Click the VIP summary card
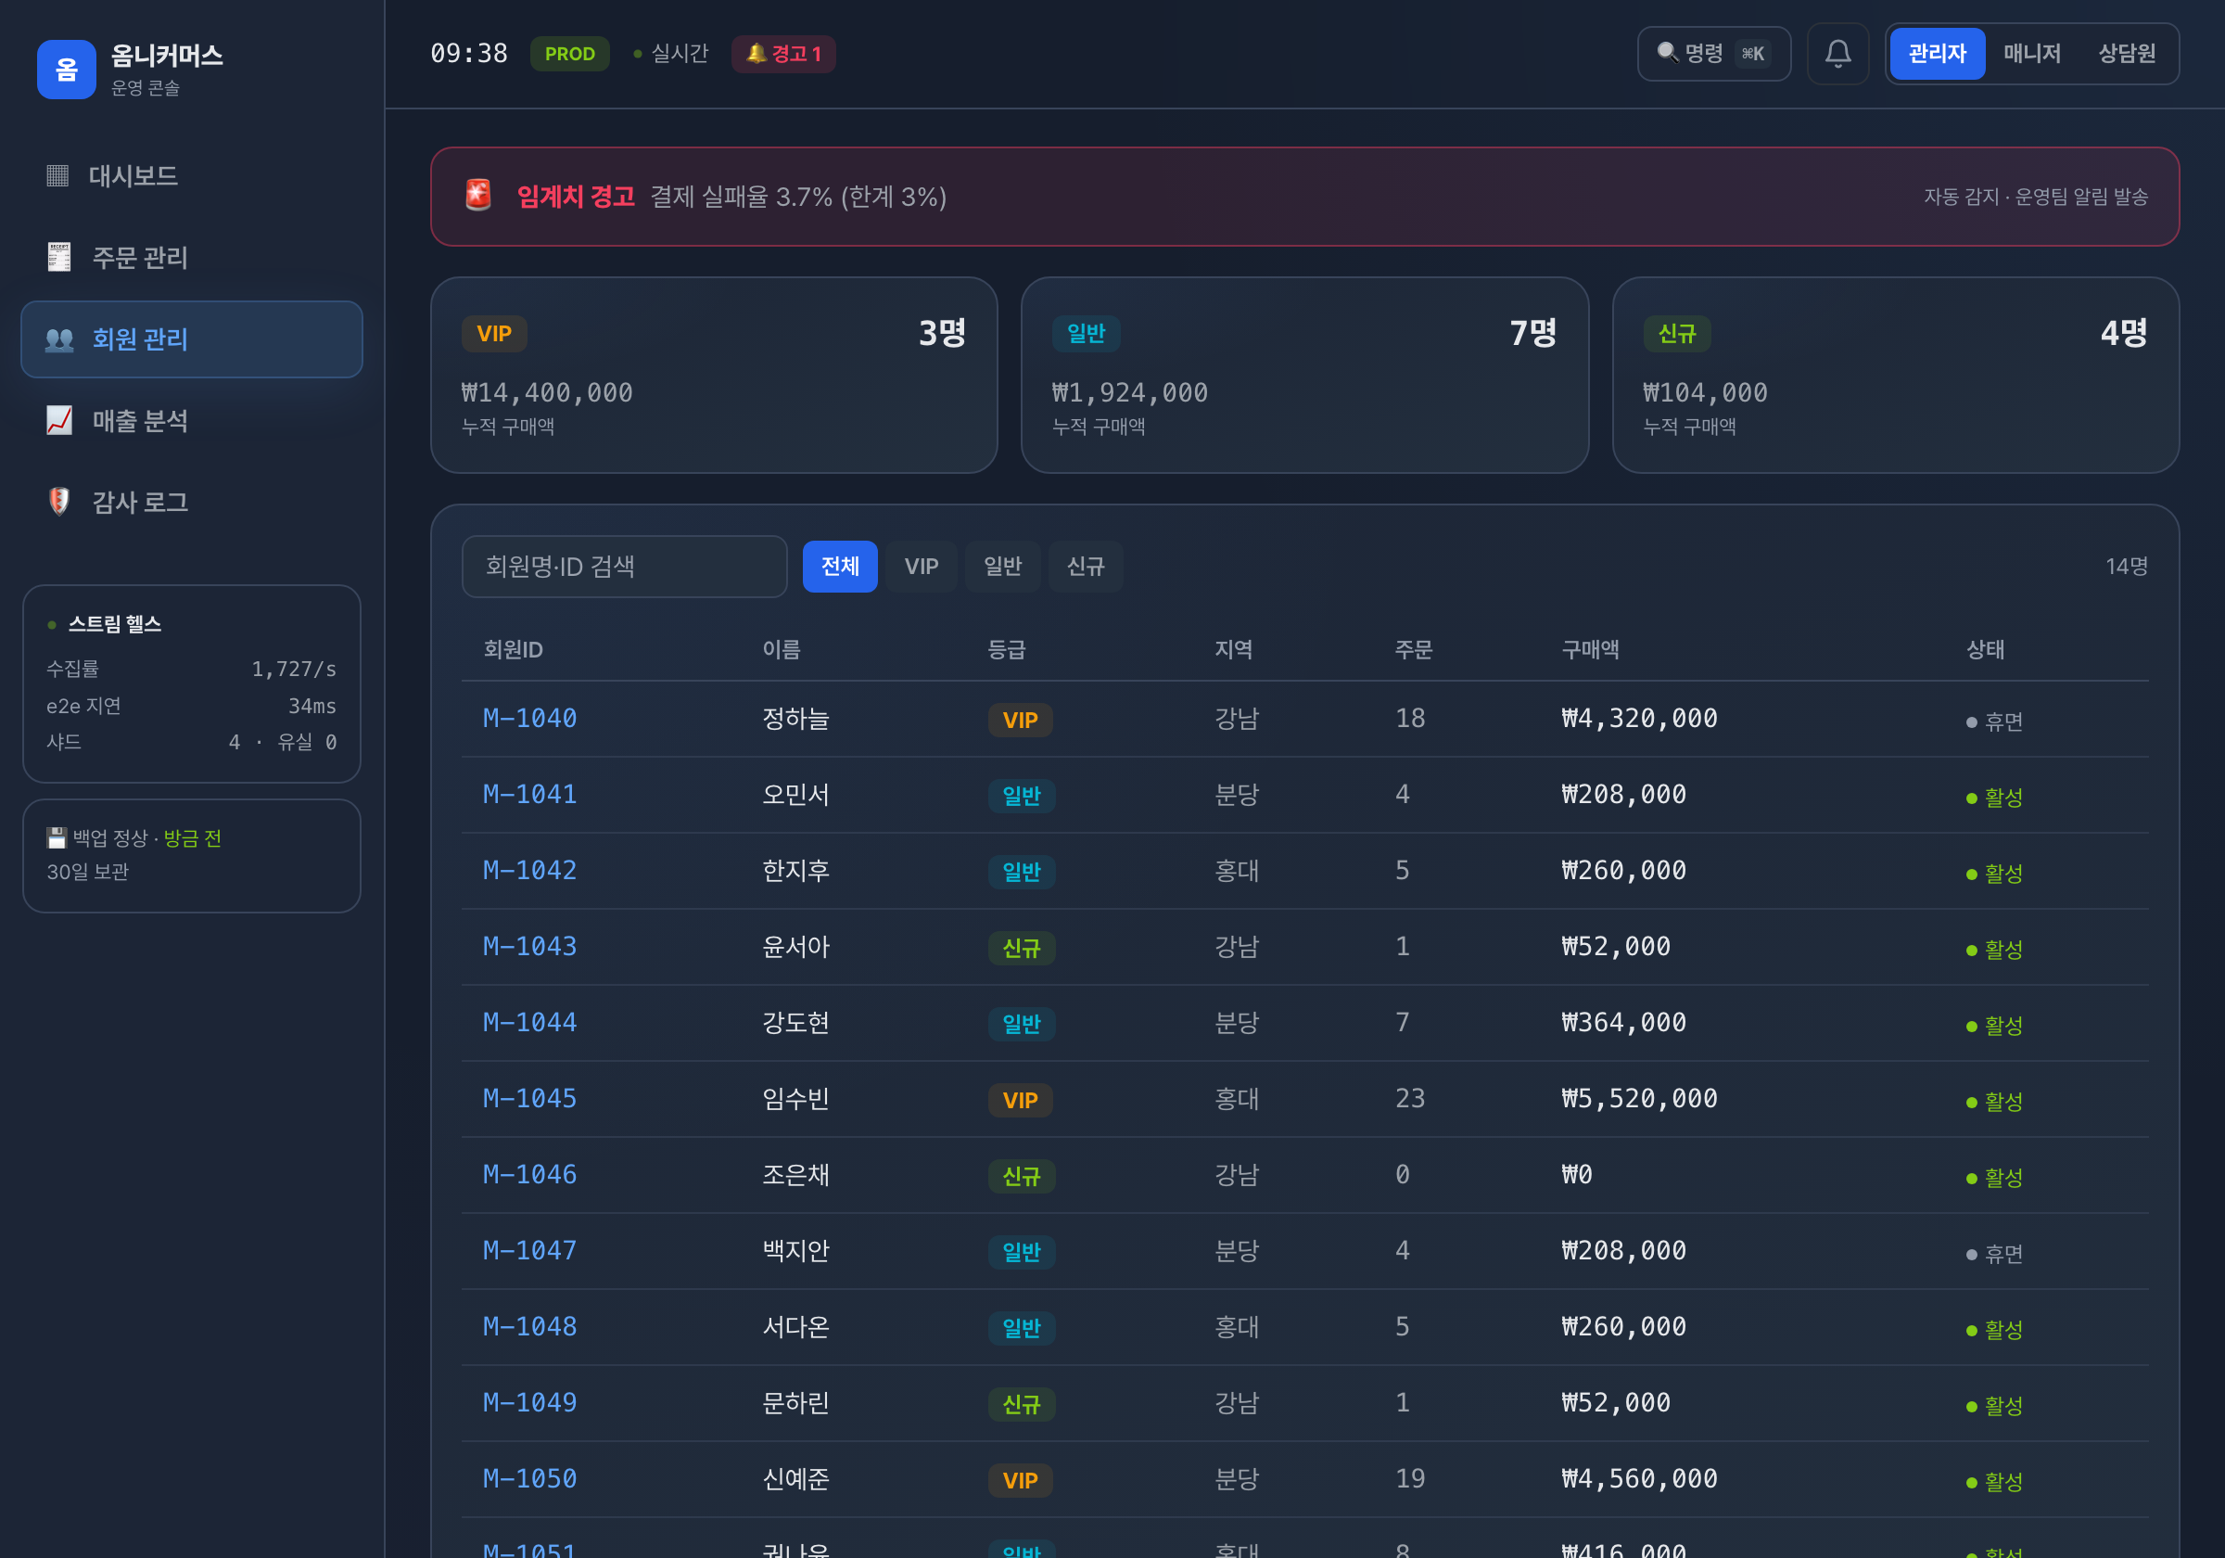This screenshot has width=2225, height=1558. pos(714,376)
